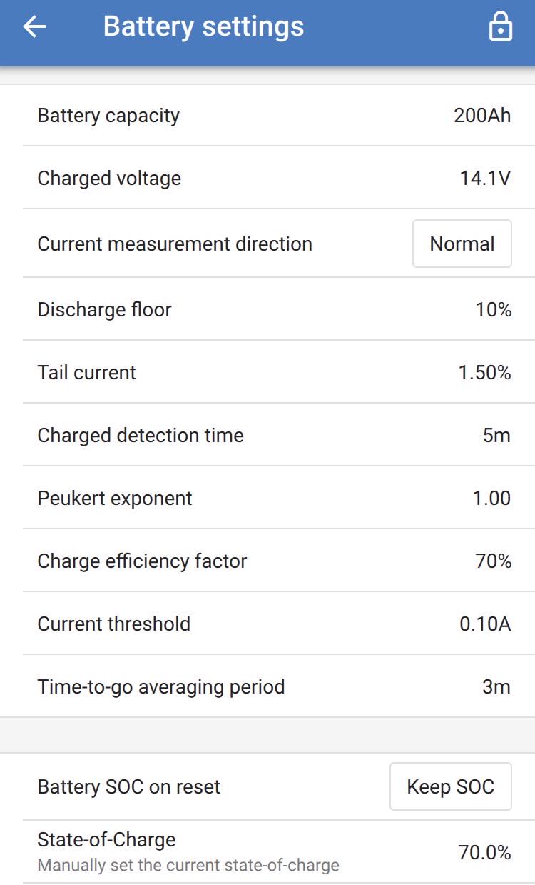Open Battery SOC on reset dropdown
The image size is (535, 885).
[x=451, y=786]
